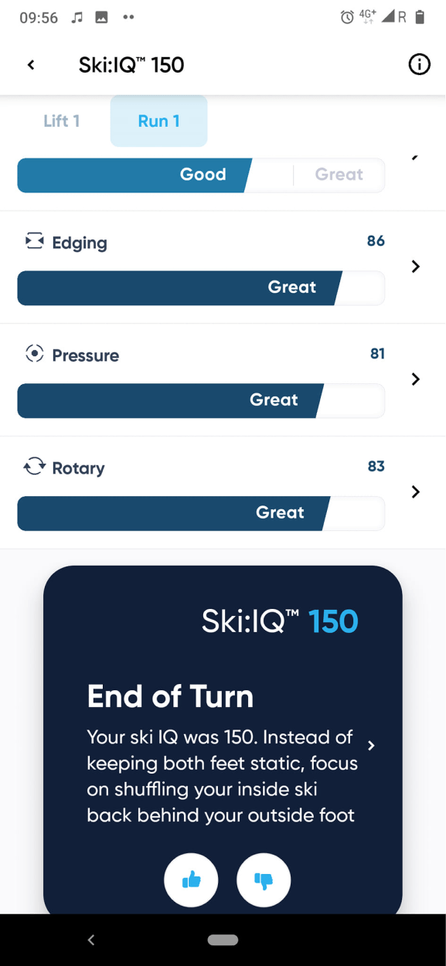Select the Run 1 tab
The height and width of the screenshot is (966, 446).
[158, 121]
